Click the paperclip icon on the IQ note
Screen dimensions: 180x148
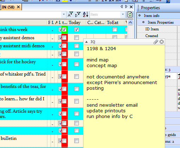[156, 42]
